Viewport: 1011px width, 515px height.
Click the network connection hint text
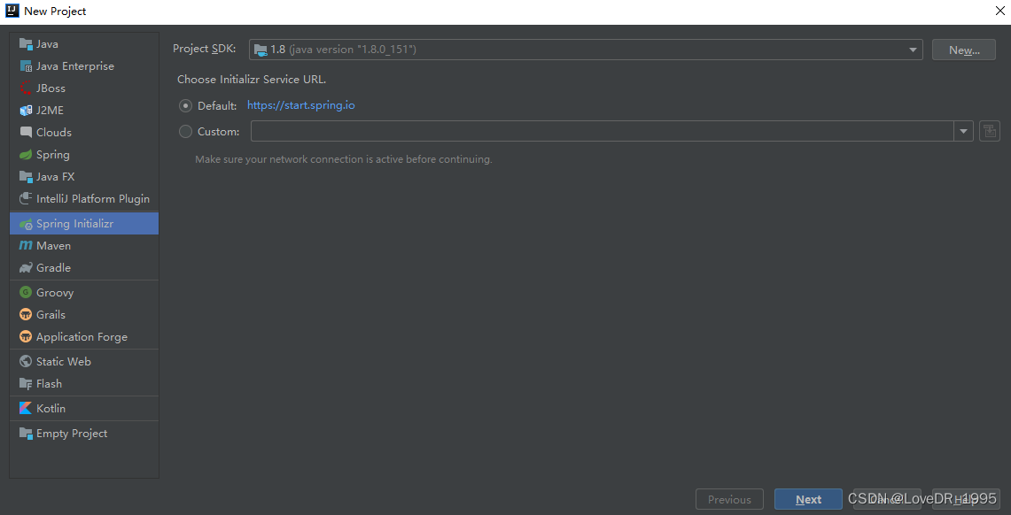(x=344, y=159)
